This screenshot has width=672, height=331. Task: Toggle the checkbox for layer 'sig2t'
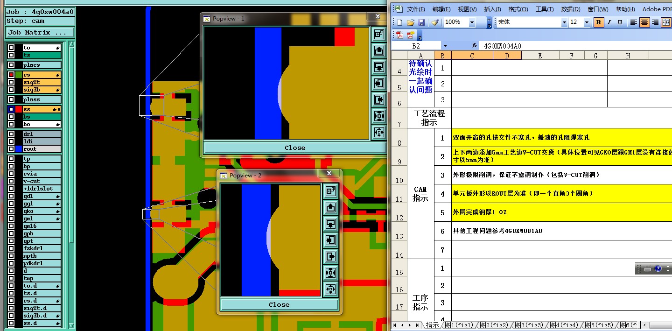(x=11, y=82)
